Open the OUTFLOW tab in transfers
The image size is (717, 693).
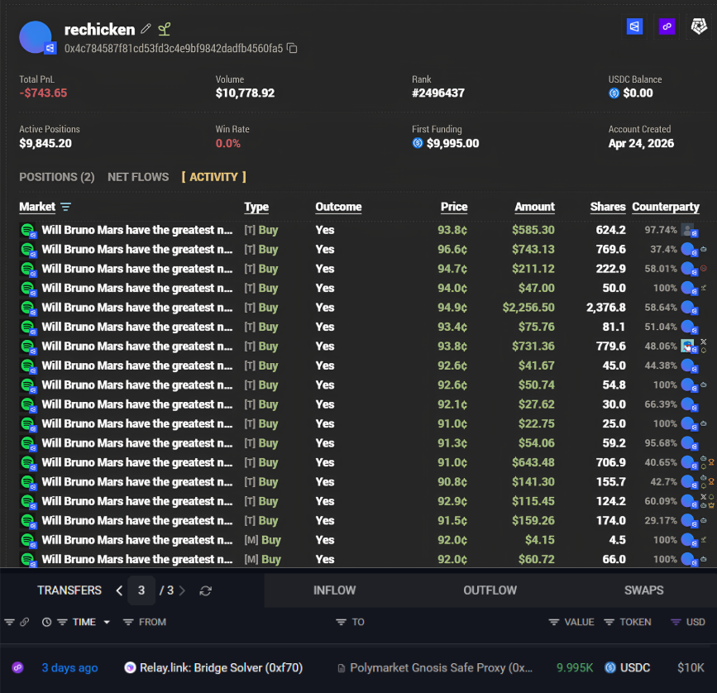point(490,590)
